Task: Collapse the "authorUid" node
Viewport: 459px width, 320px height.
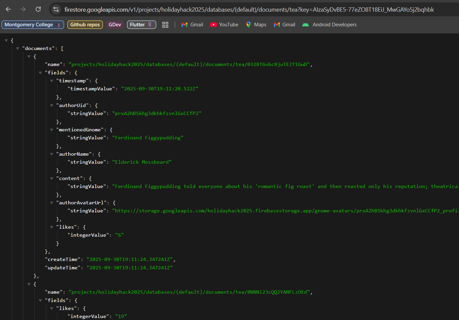Action: pyautogui.click(x=52, y=105)
